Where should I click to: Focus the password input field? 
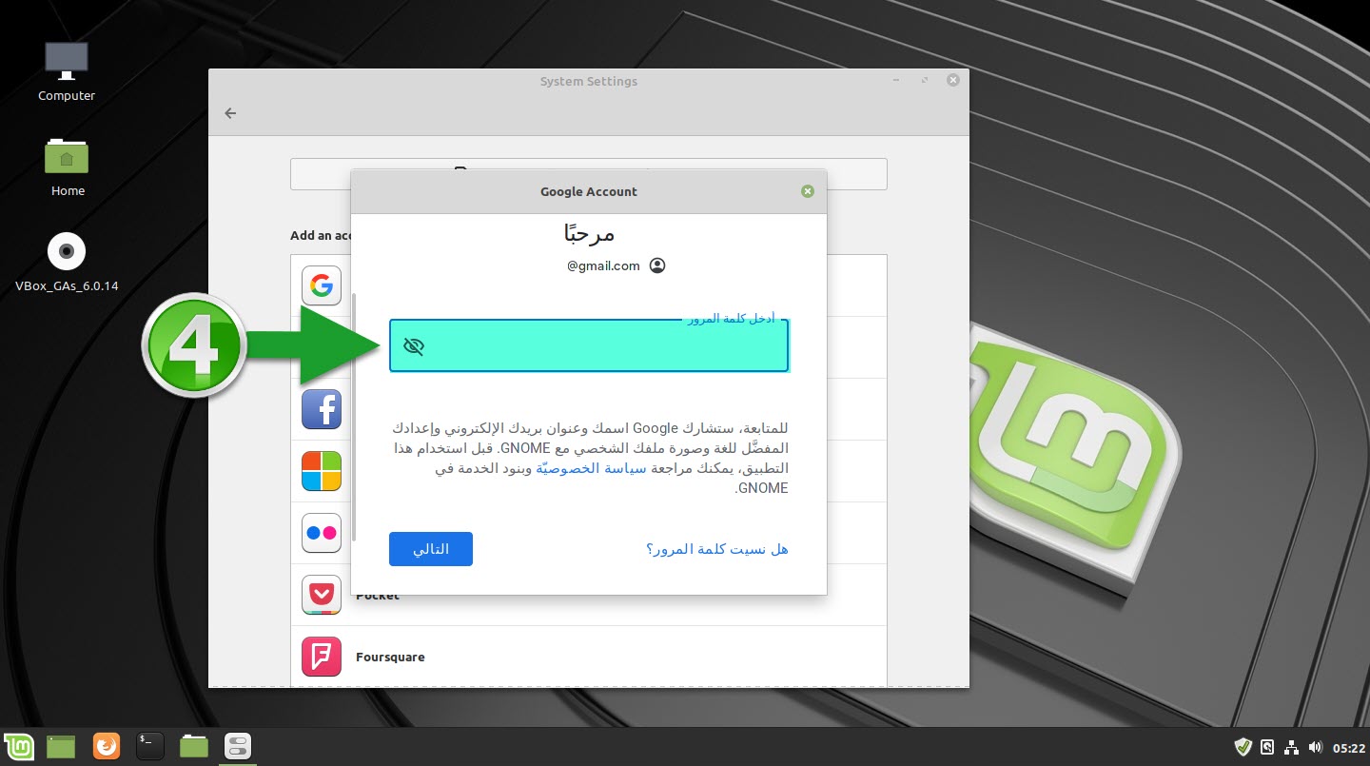pyautogui.click(x=589, y=345)
